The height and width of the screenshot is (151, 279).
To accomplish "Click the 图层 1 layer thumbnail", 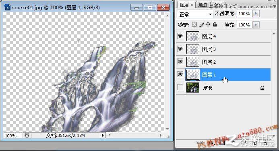I will [x=193, y=75].
